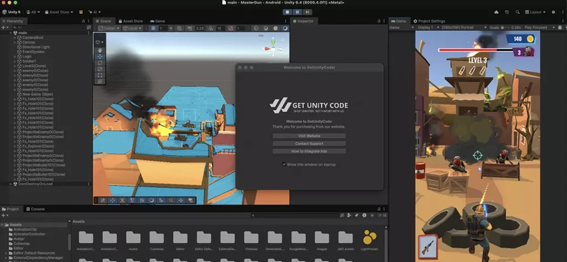Screen dimensions: 567x262
Task: Click the scene search type icon in Hierarchy
Action: (x=89, y=28)
